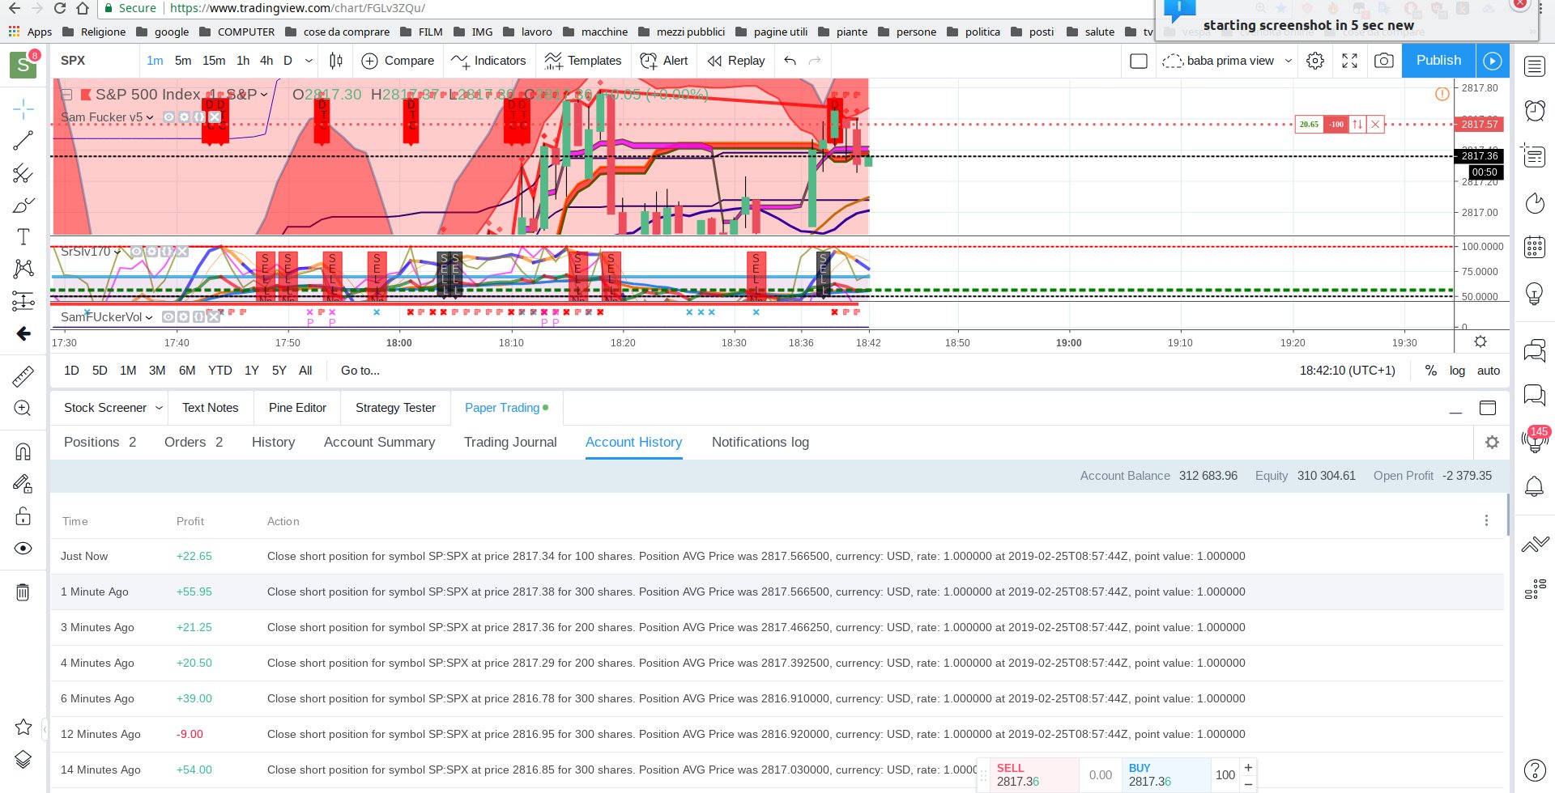Take a chart snapshot with camera icon
The width and height of the screenshot is (1555, 793).
point(1383,61)
